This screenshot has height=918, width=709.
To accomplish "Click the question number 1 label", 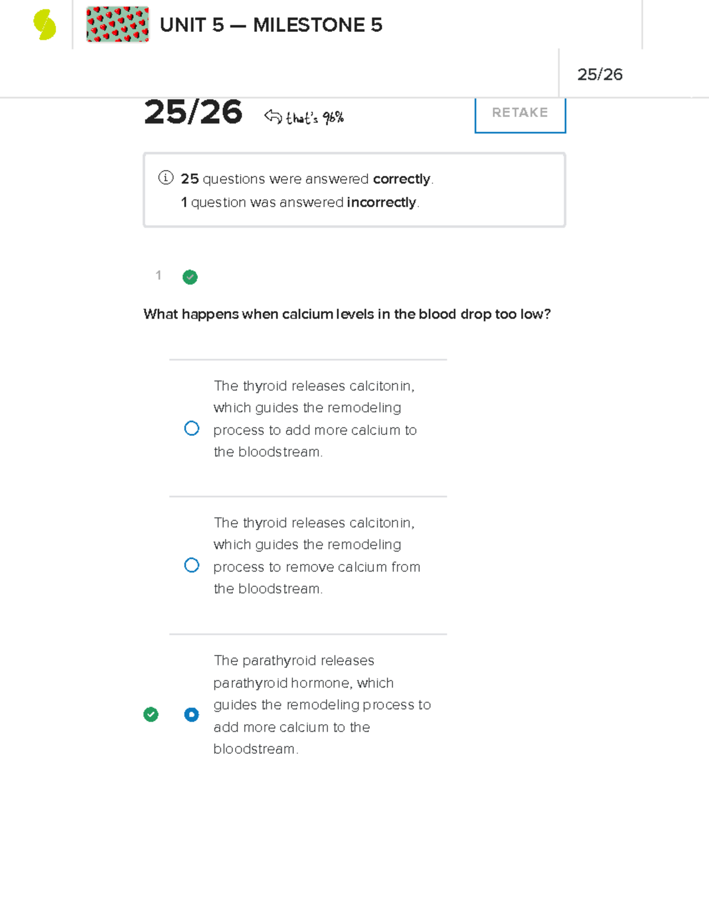I will tap(158, 275).
